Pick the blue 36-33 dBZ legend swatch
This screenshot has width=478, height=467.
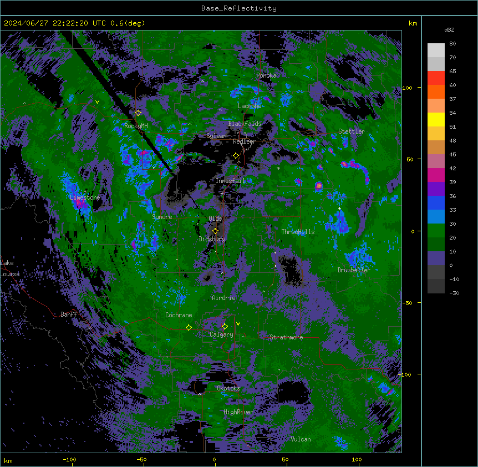[x=436, y=202]
